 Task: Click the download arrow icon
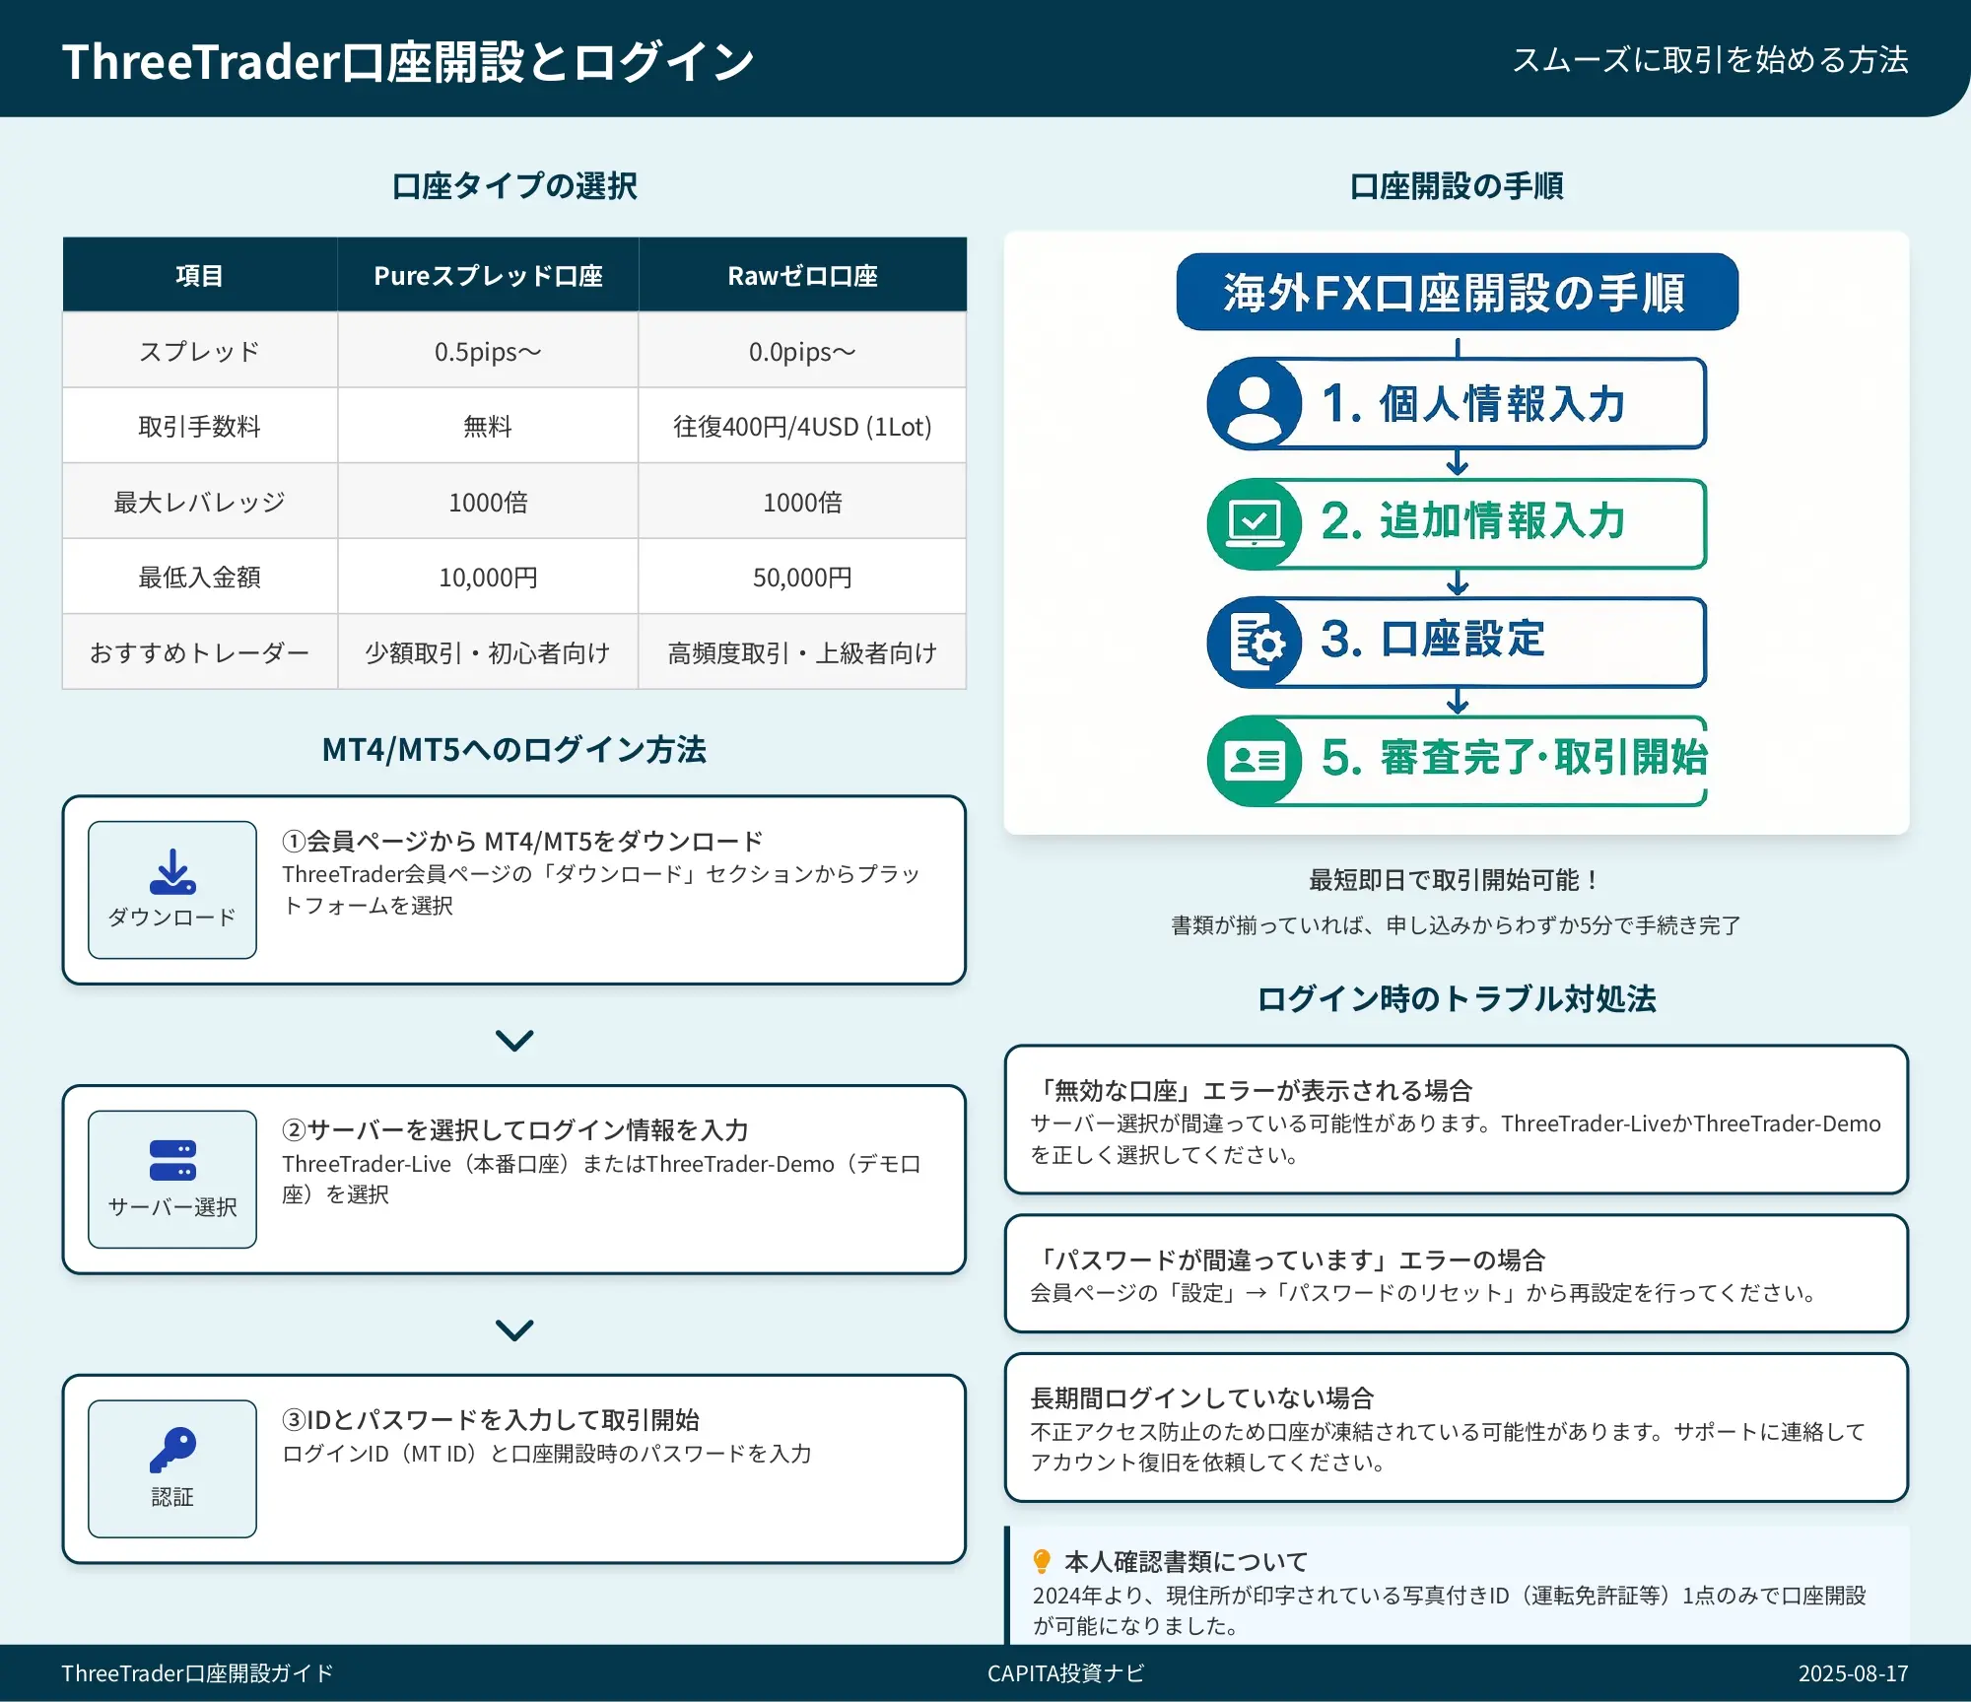[172, 872]
